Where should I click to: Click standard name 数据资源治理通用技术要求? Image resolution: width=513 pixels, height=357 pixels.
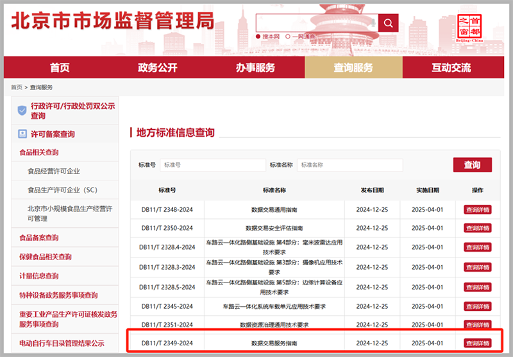274,325
